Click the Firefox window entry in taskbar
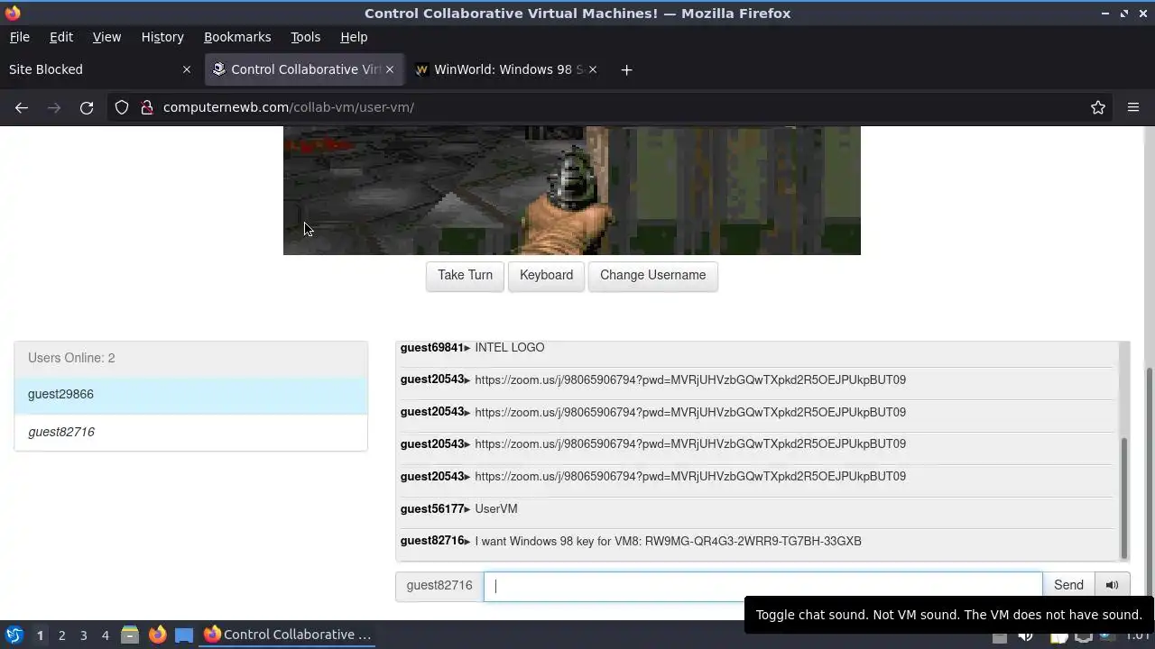 coord(289,635)
